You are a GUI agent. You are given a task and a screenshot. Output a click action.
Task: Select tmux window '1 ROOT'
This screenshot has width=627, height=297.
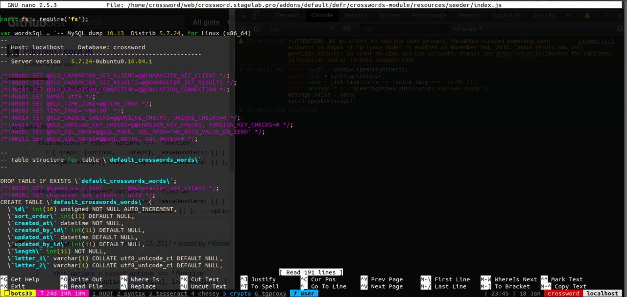pyautogui.click(x=102, y=294)
